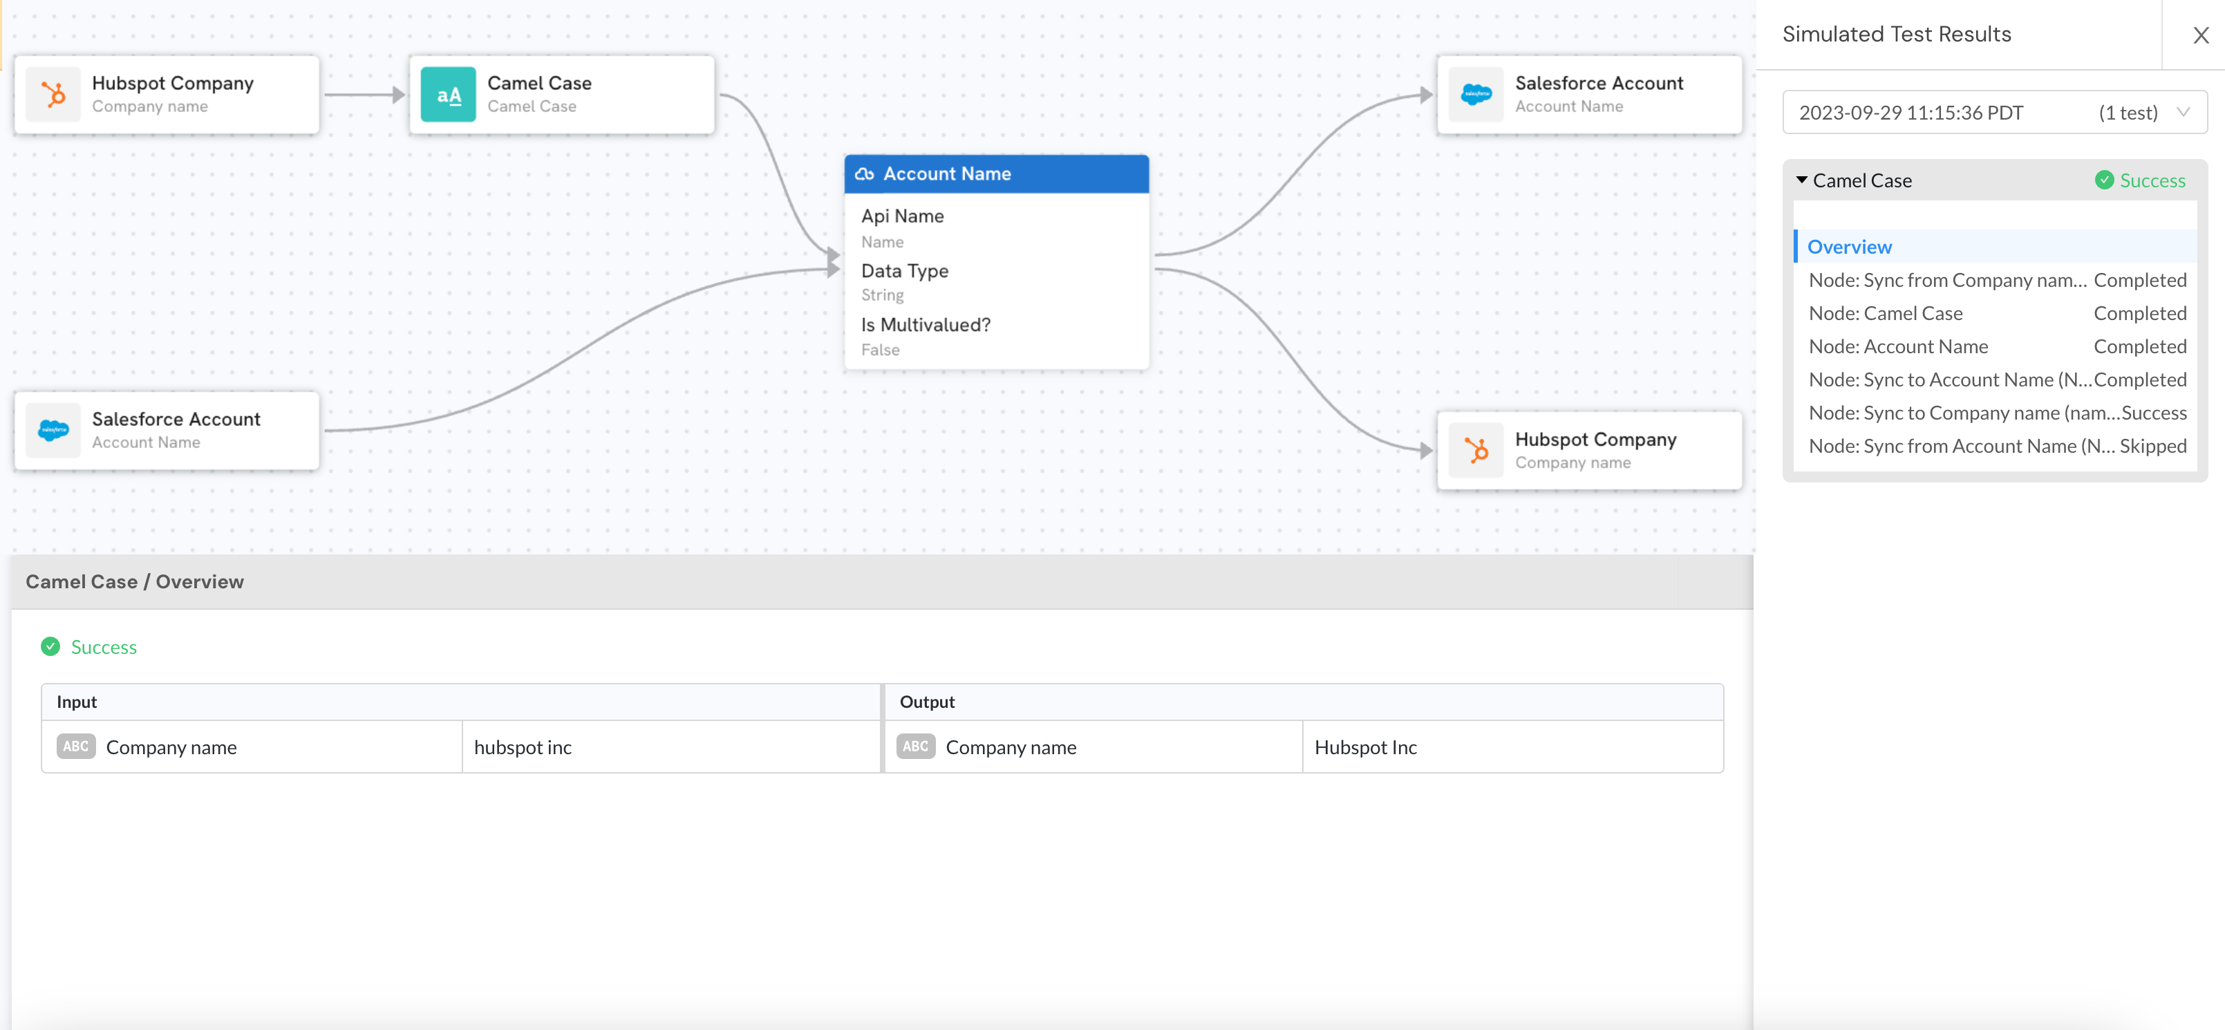
Task: Click the Simulated Test Results title
Action: click(x=1896, y=35)
